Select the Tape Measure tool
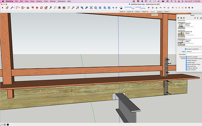Screen dimensions: 202x126 point(50,8)
